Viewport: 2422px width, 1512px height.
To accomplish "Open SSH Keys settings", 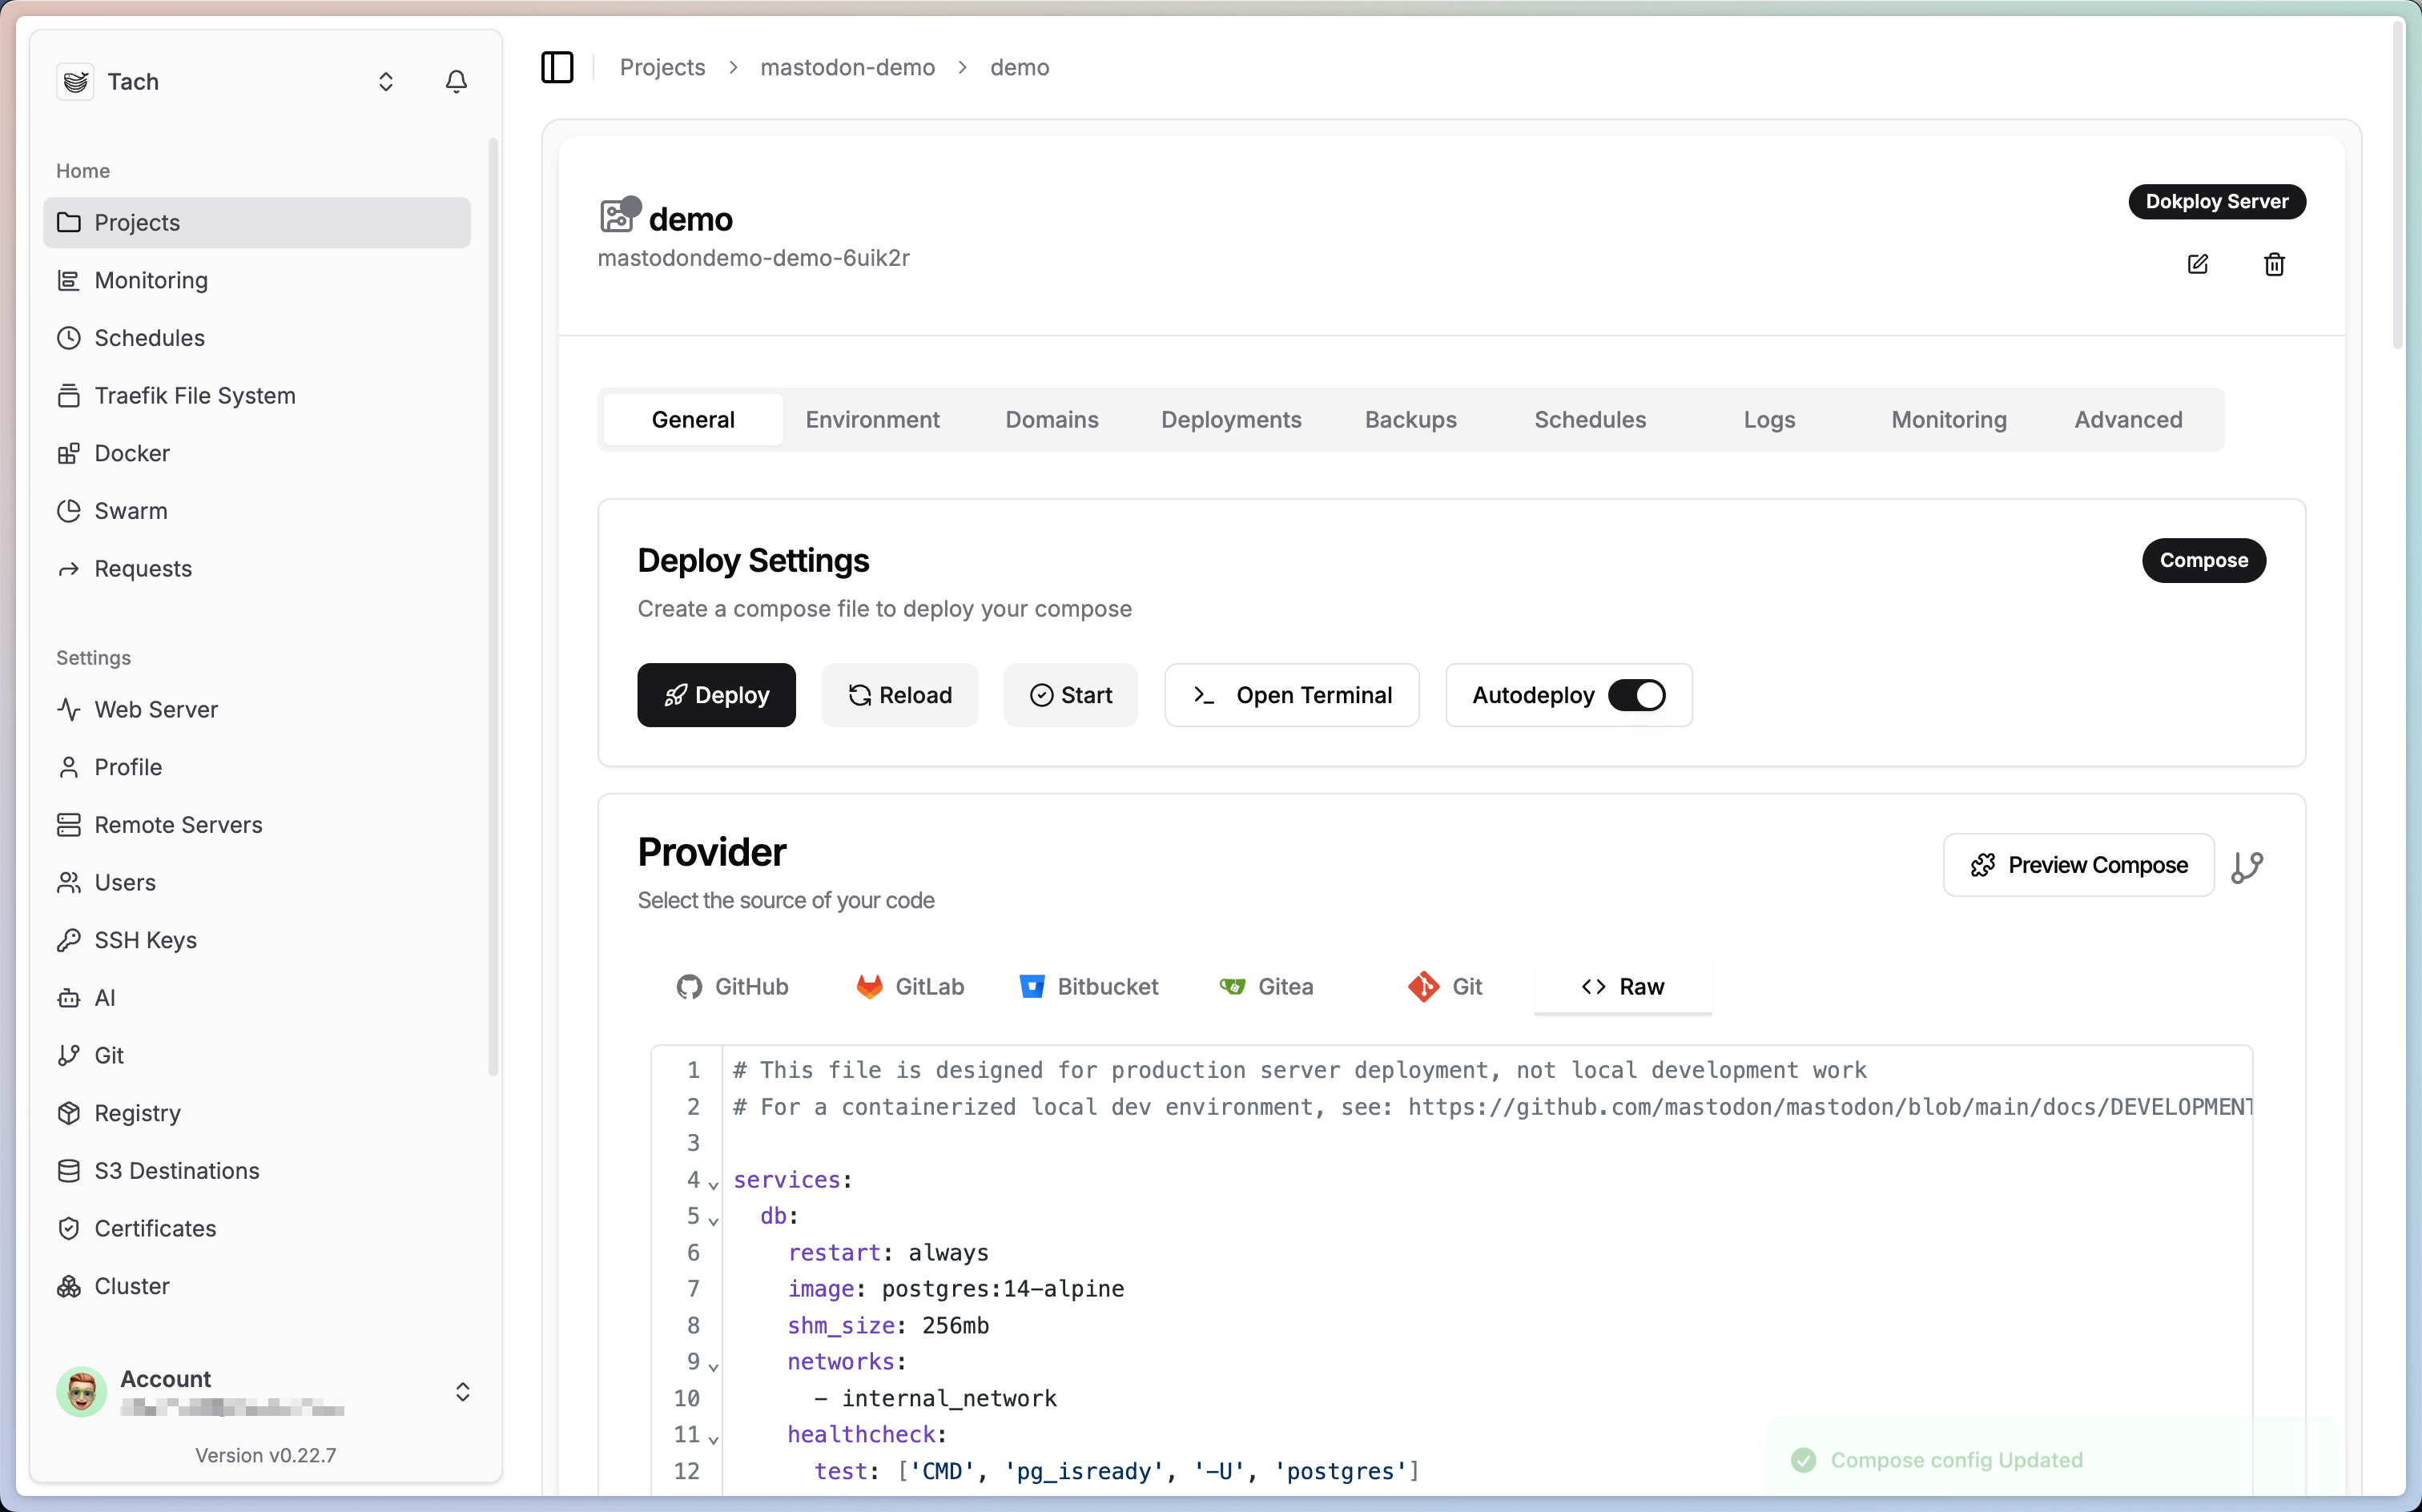I will 145,940.
